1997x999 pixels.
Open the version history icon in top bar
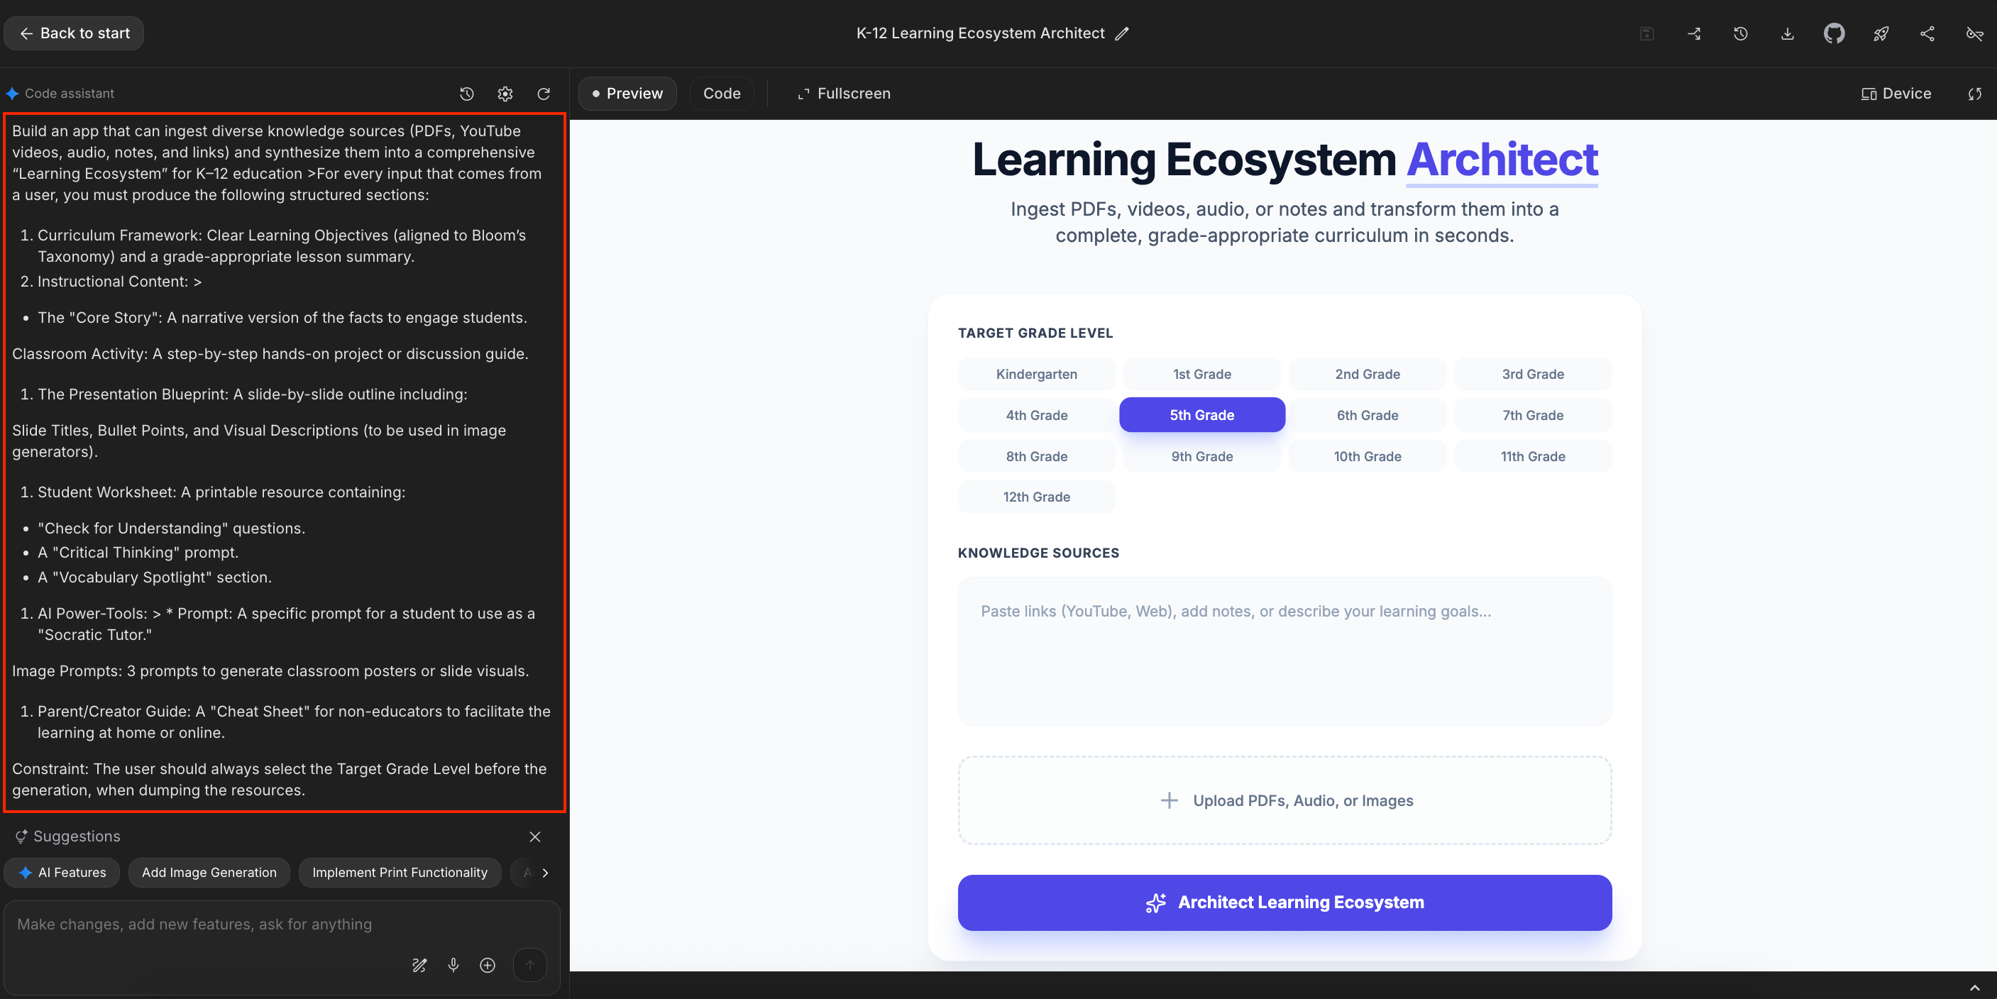[1740, 33]
